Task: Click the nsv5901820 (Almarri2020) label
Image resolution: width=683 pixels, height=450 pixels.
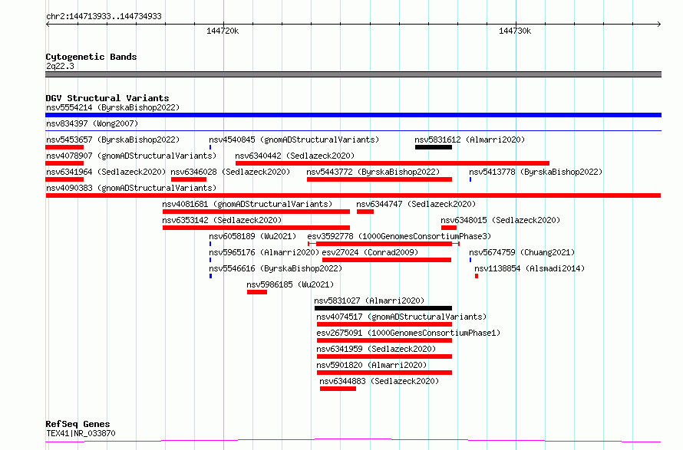Action: click(371, 365)
